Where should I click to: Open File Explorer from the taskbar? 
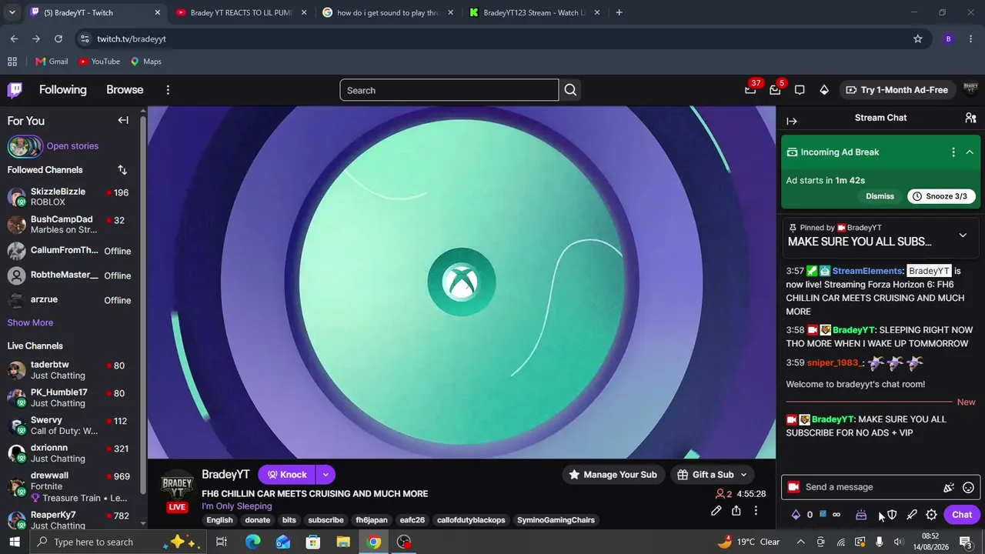click(343, 542)
